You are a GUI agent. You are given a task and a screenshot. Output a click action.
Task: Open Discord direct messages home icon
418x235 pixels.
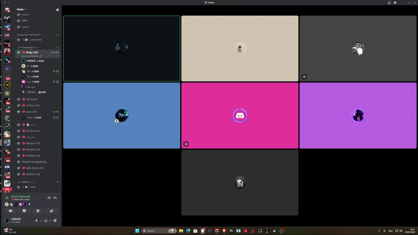pyautogui.click(x=7, y=9)
